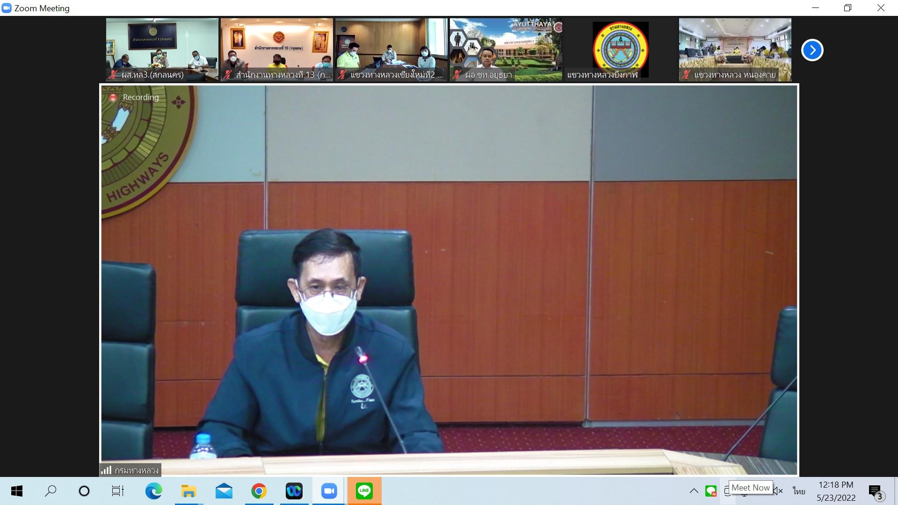Open Zoom app in taskbar

[x=329, y=491]
